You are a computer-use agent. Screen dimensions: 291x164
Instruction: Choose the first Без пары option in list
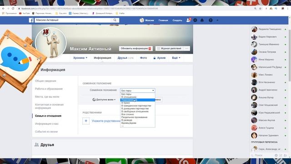(x=137, y=94)
